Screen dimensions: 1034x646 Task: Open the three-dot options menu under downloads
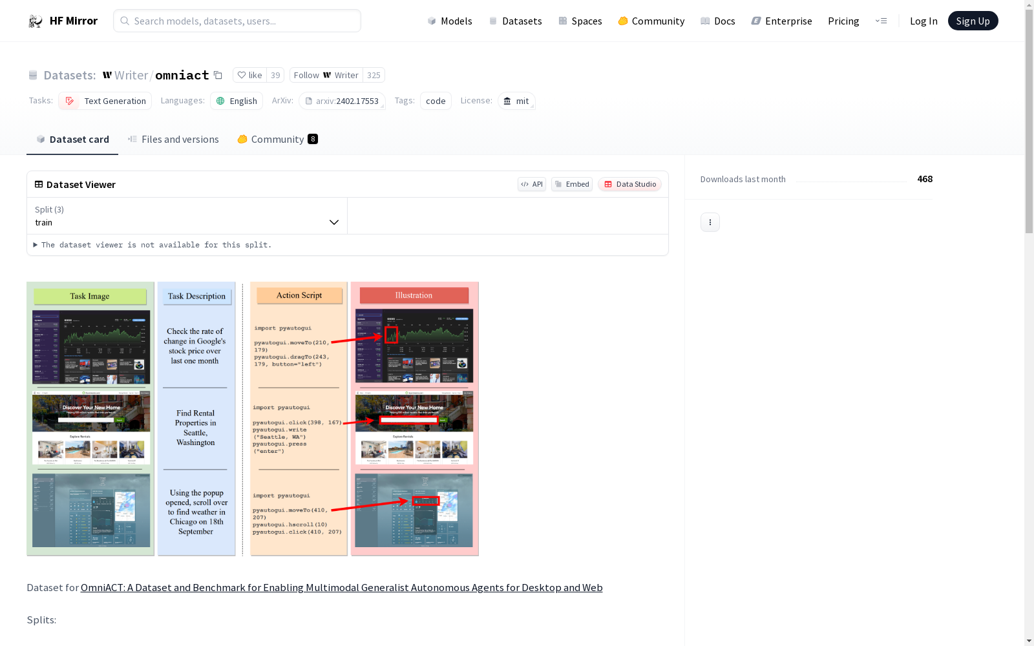coord(710,222)
